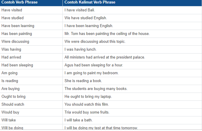Image resolution: width=202 pixels, height=131 pixels.
Task: Click "You should watch this film." sentence
Action: pos(87,104)
